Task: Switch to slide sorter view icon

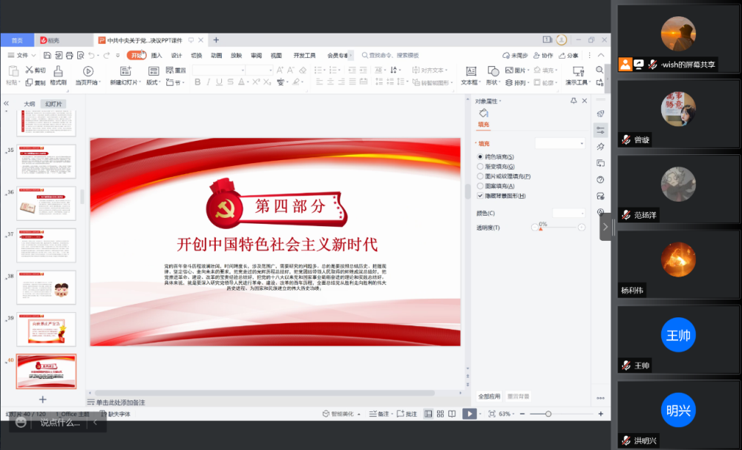Action: pyautogui.click(x=440, y=414)
